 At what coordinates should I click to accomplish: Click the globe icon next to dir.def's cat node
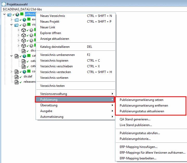click(x=24, y=56)
